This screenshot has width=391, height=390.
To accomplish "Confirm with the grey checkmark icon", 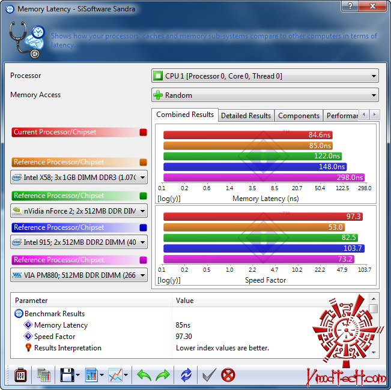I will tap(209, 375).
